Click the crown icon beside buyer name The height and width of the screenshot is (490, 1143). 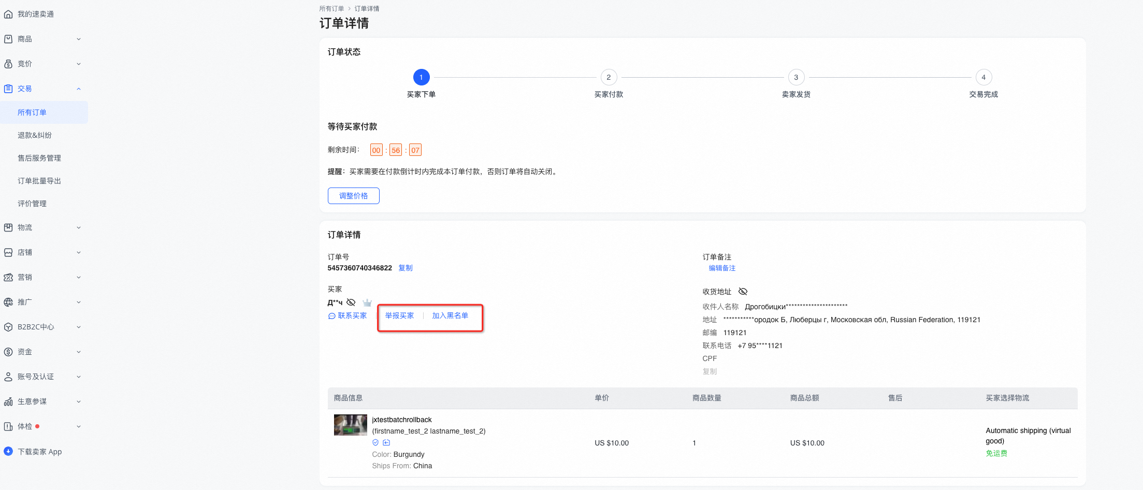coord(367,302)
